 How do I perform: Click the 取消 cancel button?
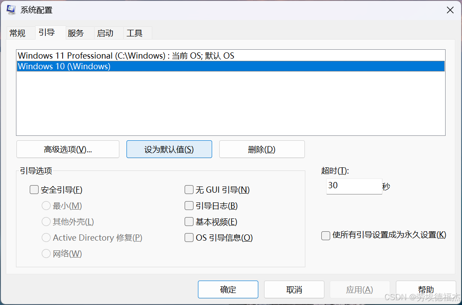[x=294, y=289]
